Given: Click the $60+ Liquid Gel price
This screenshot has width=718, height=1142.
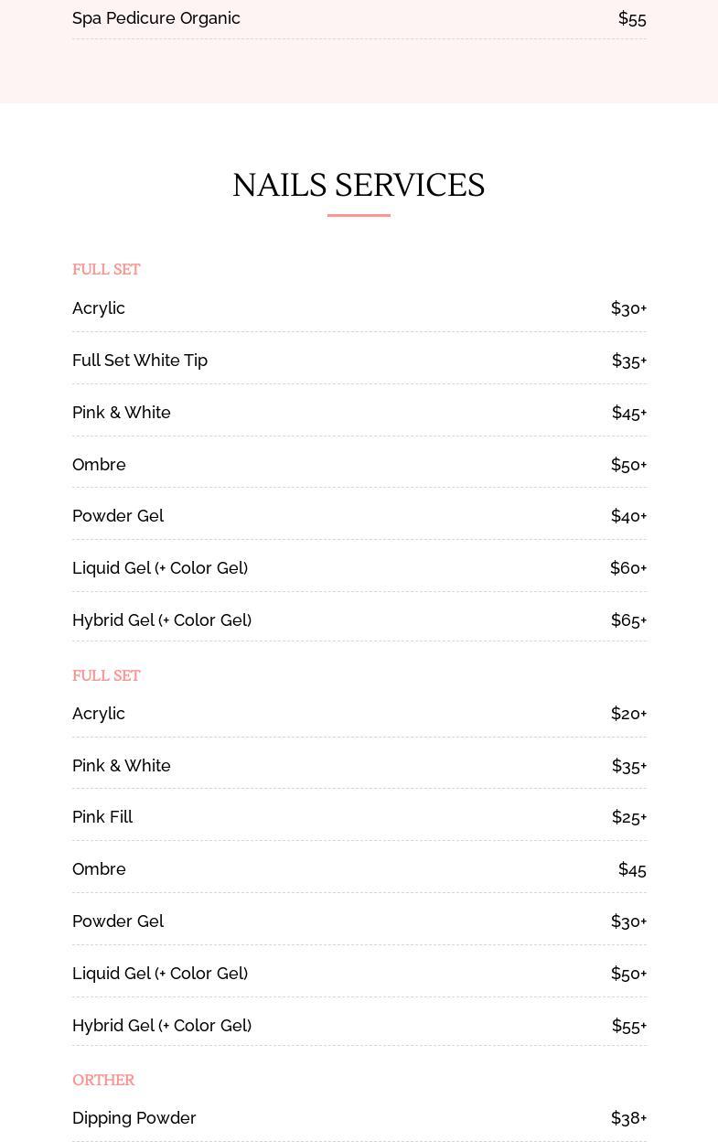Looking at the screenshot, I should pyautogui.click(x=628, y=568).
